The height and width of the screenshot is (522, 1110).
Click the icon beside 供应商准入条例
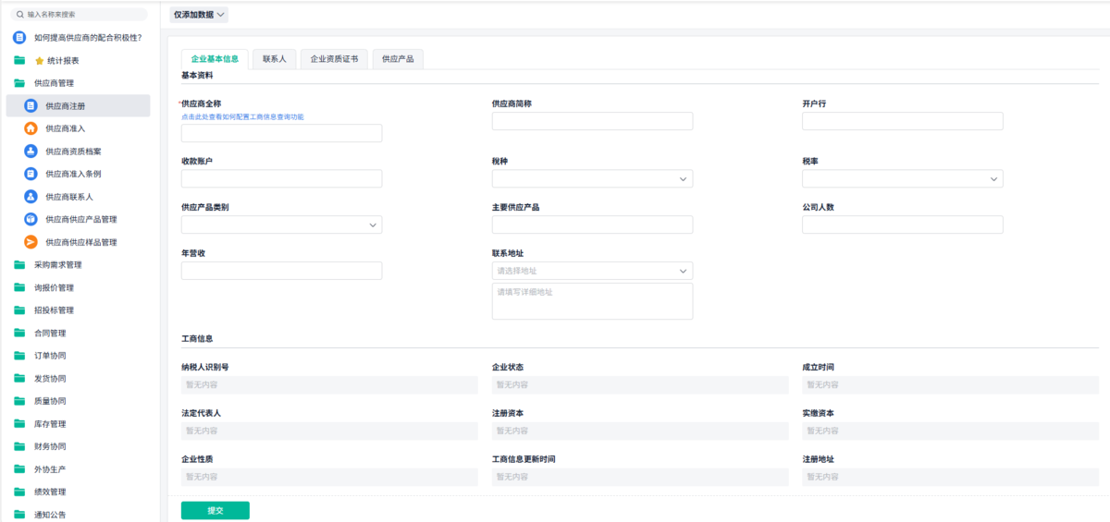point(31,174)
